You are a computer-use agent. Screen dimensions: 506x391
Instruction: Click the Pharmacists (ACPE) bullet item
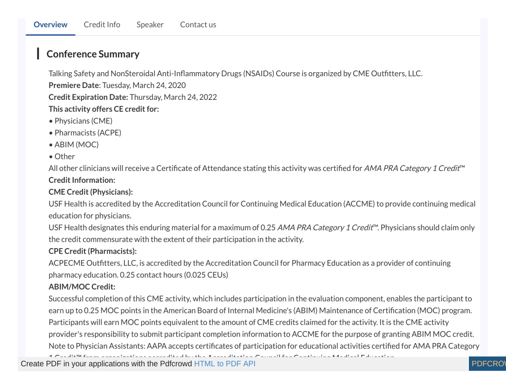[x=85, y=132]
